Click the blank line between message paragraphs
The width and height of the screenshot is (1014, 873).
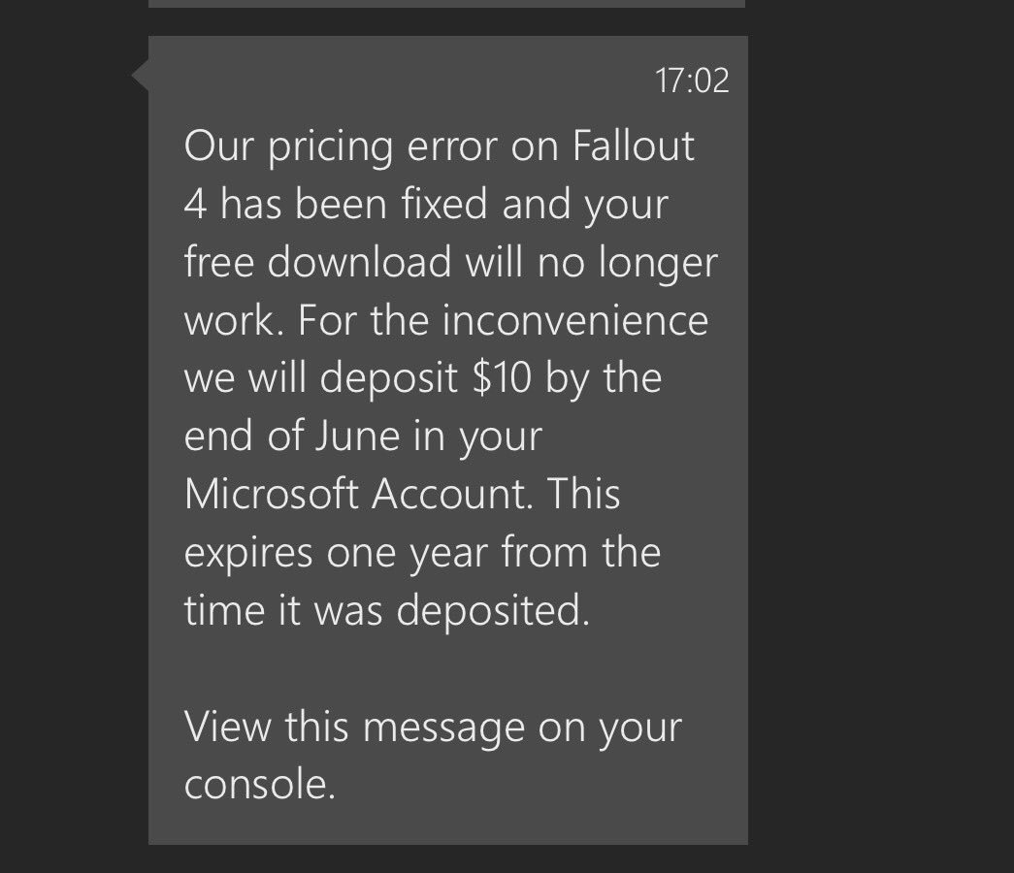coord(448,668)
